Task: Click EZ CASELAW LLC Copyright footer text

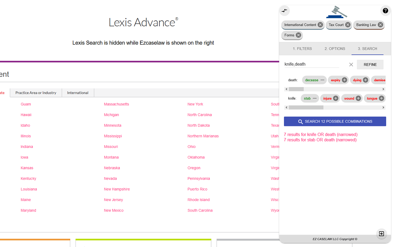Action: (x=335, y=239)
